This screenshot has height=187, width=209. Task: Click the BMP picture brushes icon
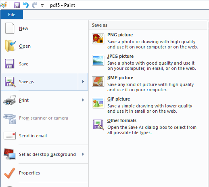click(x=98, y=82)
